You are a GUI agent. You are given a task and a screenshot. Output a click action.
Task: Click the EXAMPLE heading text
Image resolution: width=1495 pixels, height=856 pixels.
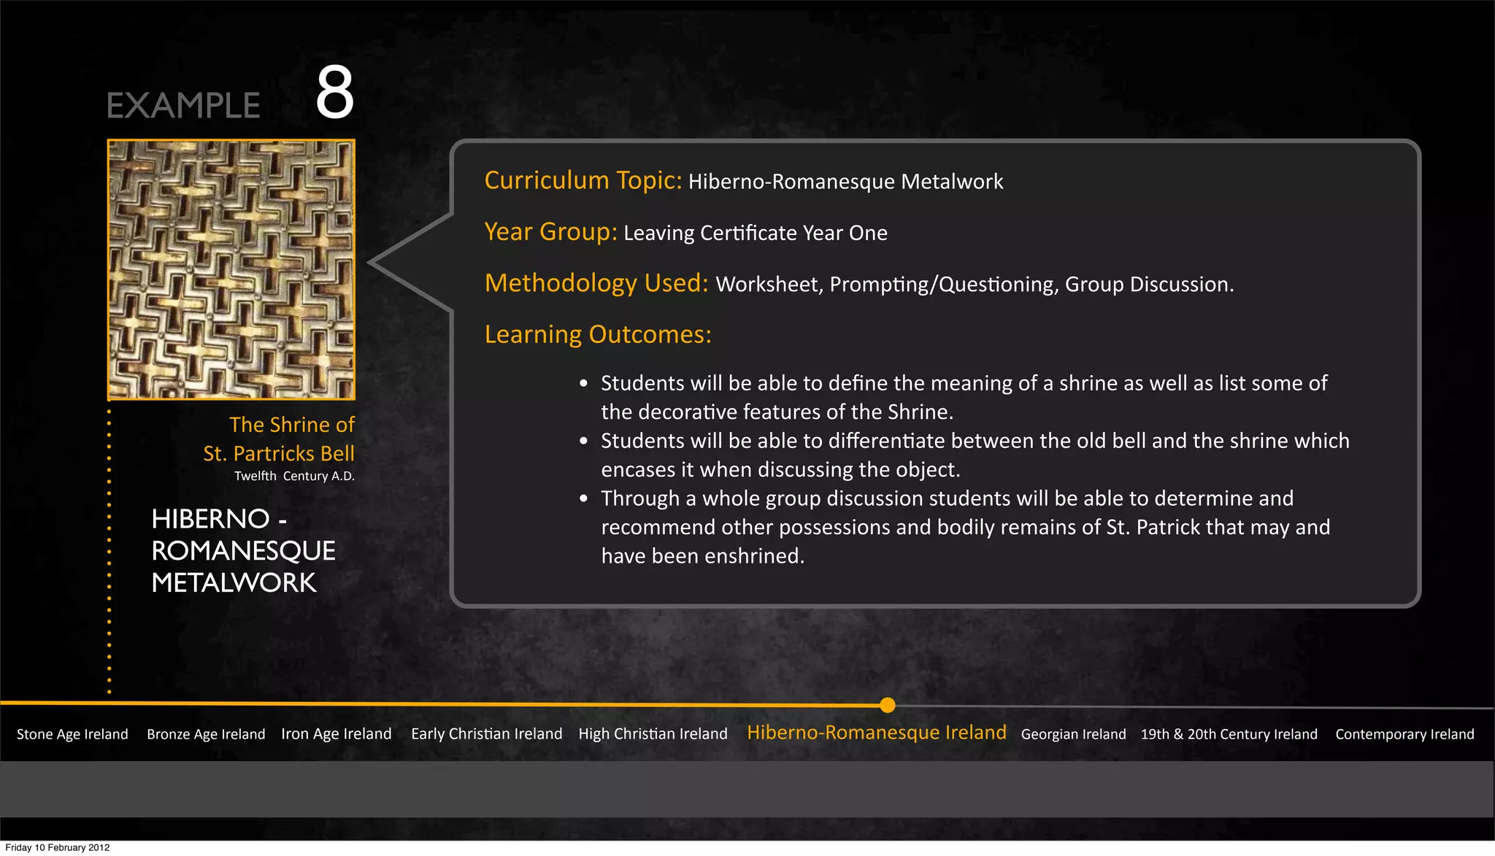183,106
